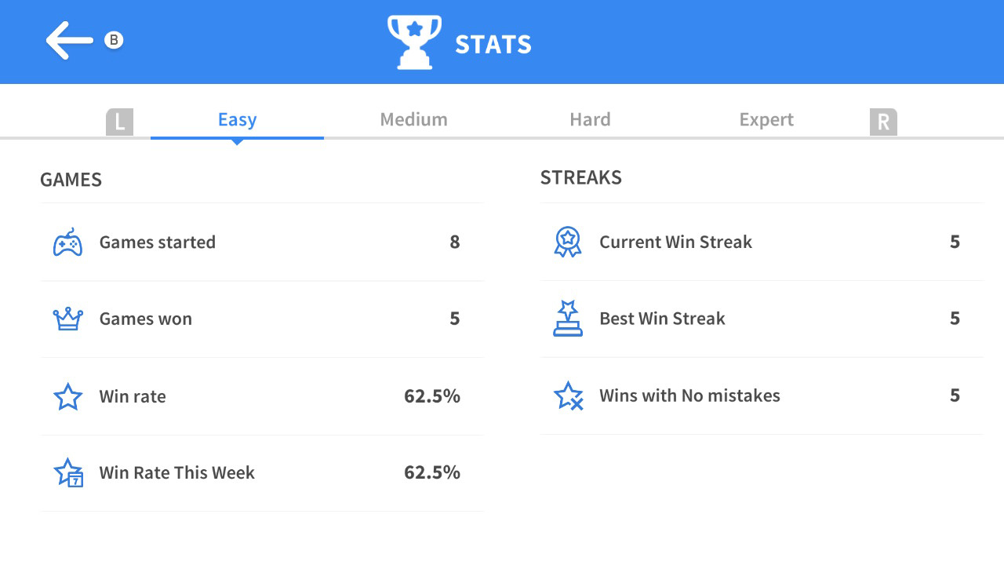Image resolution: width=1004 pixels, height=565 pixels.
Task: Select the shooting star icon for Wins with No mistakes
Action: (x=568, y=395)
